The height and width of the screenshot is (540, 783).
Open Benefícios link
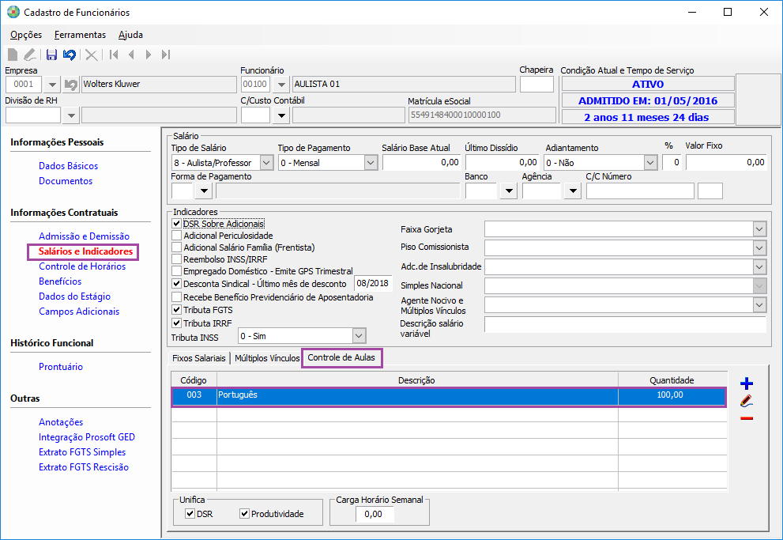point(60,281)
